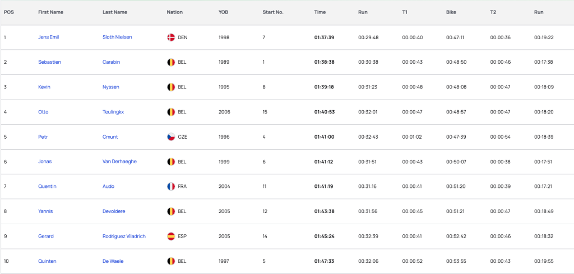Click the Spanish flag icon in Gerard's row
The image size is (574, 274).
(171, 237)
